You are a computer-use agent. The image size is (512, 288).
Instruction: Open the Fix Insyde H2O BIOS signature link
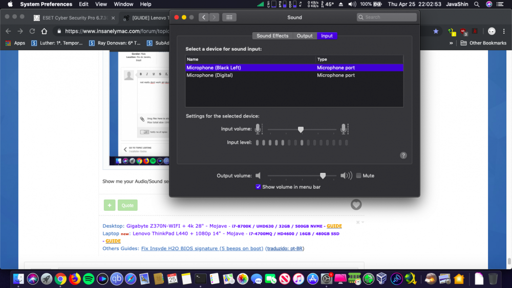(x=202, y=248)
